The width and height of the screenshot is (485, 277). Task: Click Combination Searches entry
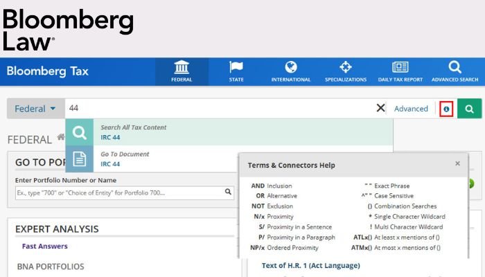402,206
